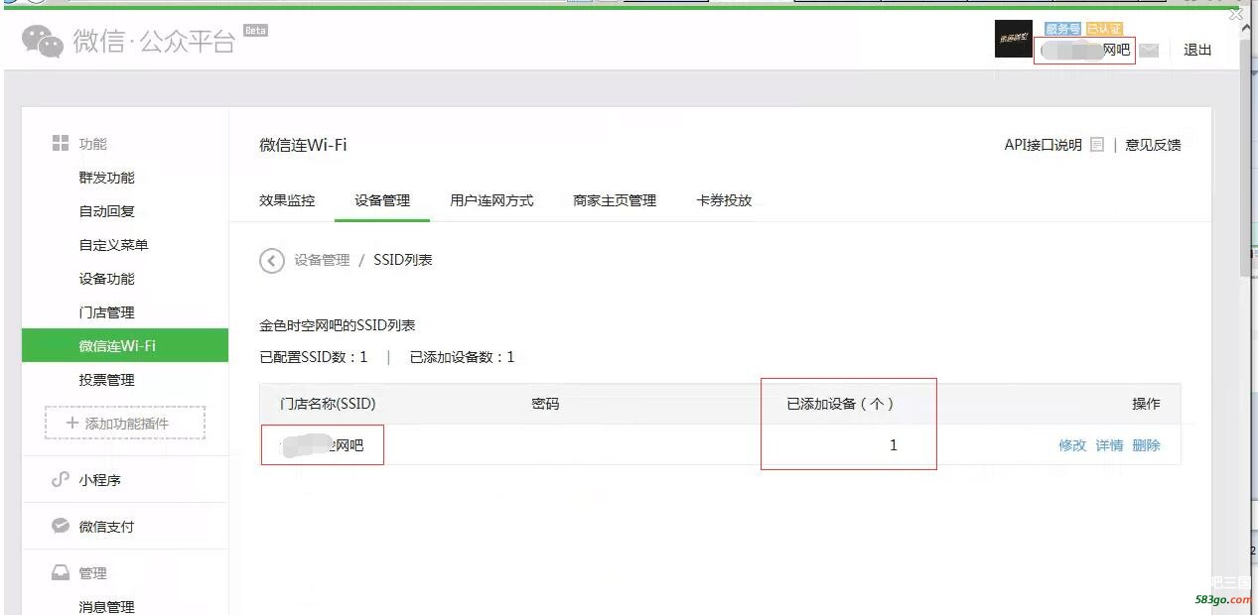Click the 小程序 icon in the sidebar
Viewport: 1258px width, 615px height.
[x=61, y=480]
